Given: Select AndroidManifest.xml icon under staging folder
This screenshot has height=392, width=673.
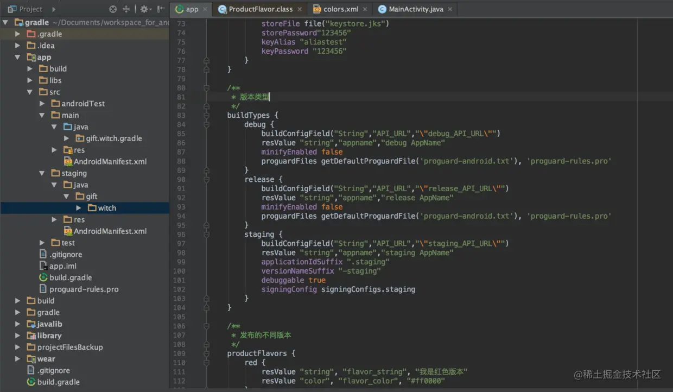Looking at the screenshot, I should pyautogui.click(x=68, y=231).
